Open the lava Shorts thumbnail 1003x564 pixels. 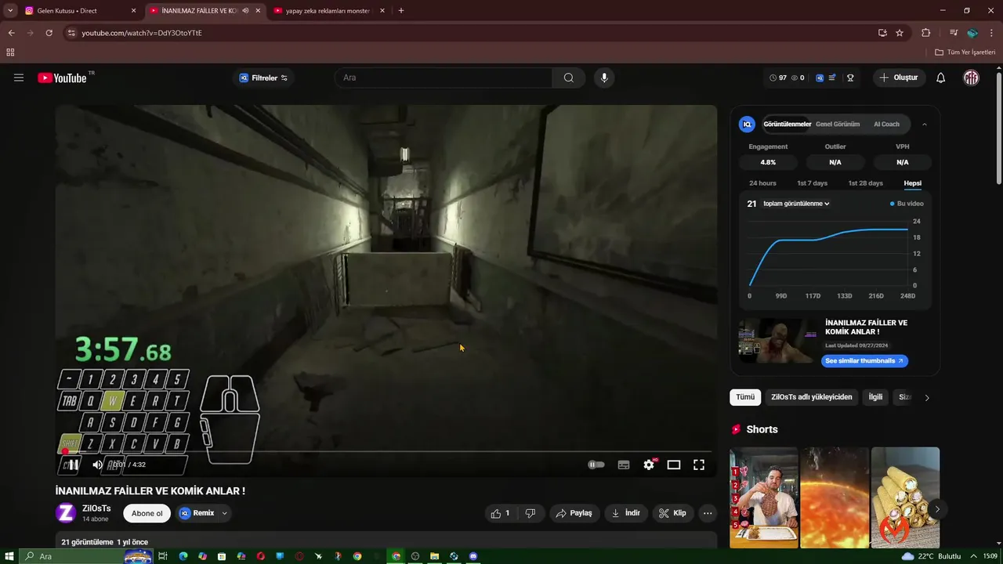point(835,497)
